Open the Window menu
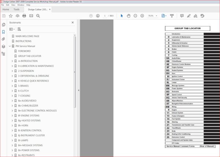 (x=21, y=5)
